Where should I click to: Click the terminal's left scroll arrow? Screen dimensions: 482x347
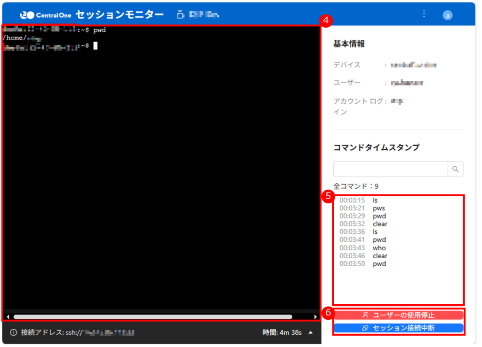click(x=7, y=317)
